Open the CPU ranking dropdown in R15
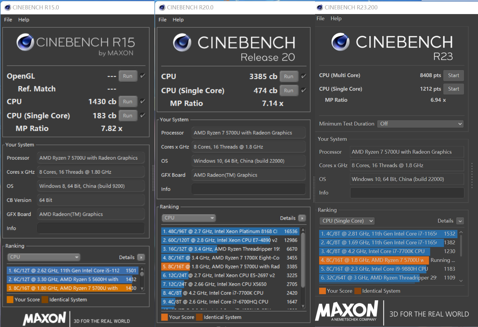The image size is (478, 327). pos(44,257)
